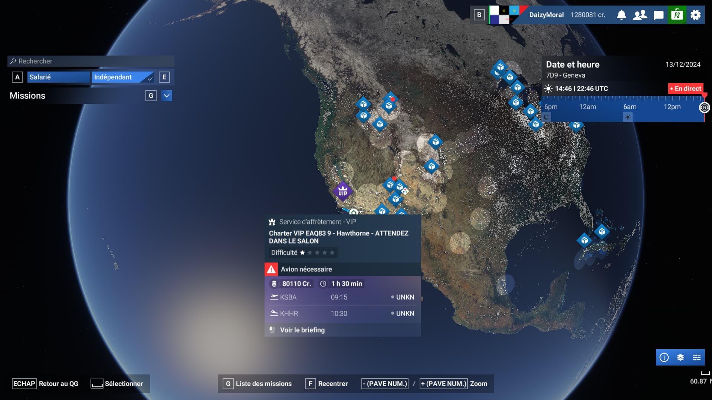Toggle the En direct live button
Viewport: 712px width, 400px height.
[x=686, y=89]
